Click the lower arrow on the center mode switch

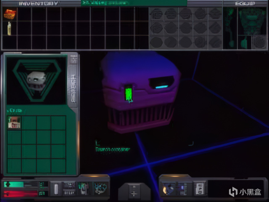pos(134,194)
